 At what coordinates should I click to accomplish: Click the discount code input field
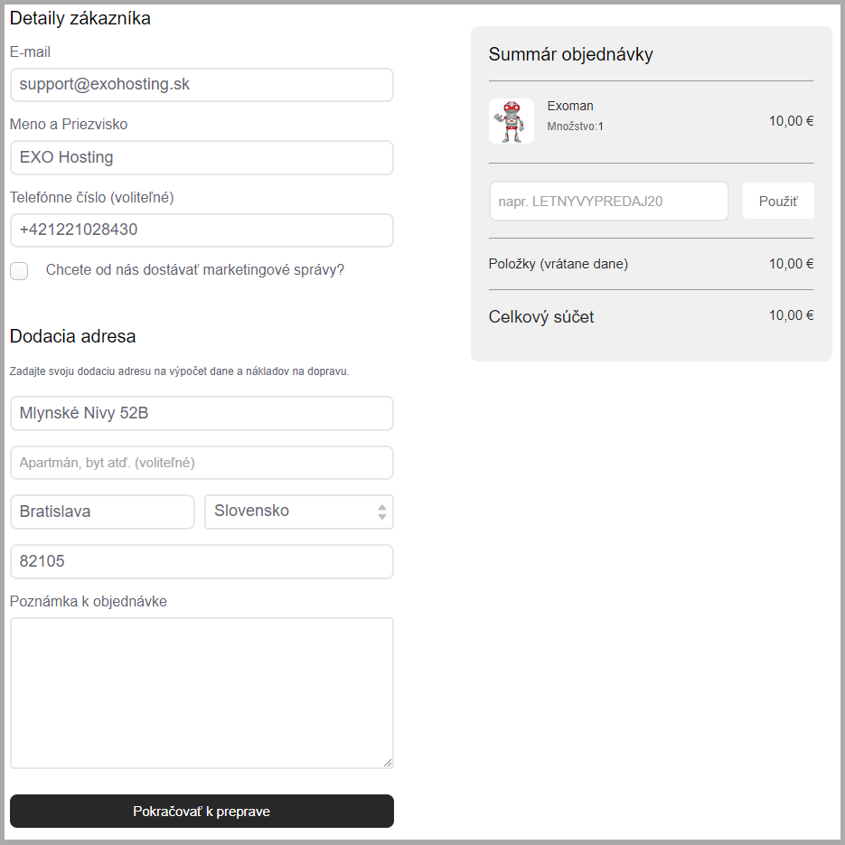click(608, 202)
